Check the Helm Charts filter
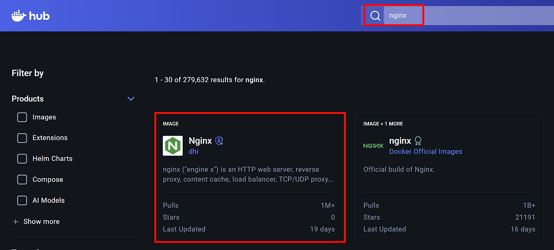The image size is (554, 250). click(22, 159)
